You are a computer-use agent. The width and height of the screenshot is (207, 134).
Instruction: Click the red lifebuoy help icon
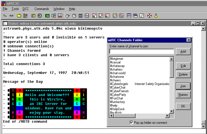coord(149,16)
